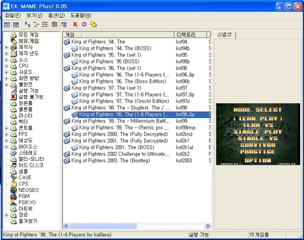Expand the 소스 tree node
The image size is (304, 240).
coord(7,60)
